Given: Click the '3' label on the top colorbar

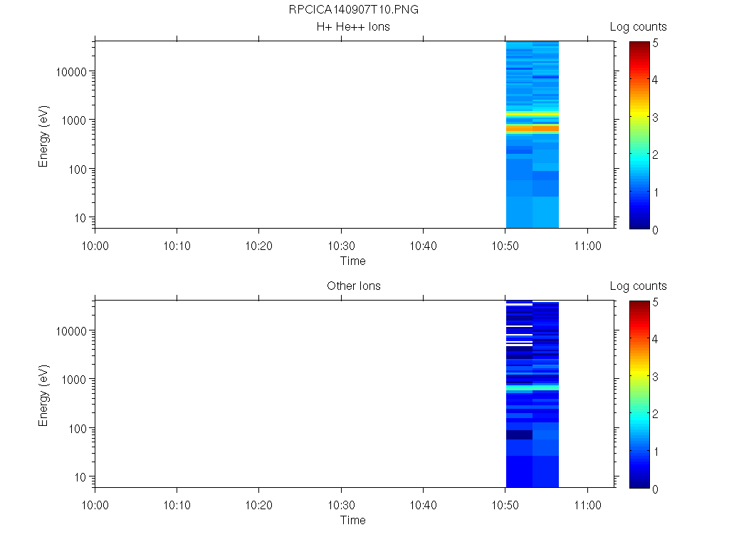Looking at the screenshot, I should [655, 118].
